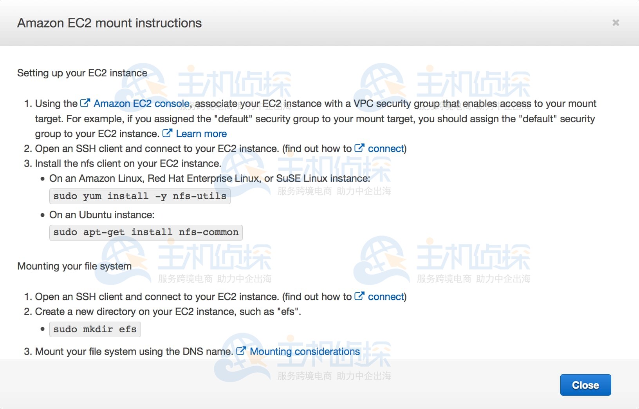Click the external-link icon beside Learn more
Image resolution: width=639 pixels, height=409 pixels.
(167, 134)
